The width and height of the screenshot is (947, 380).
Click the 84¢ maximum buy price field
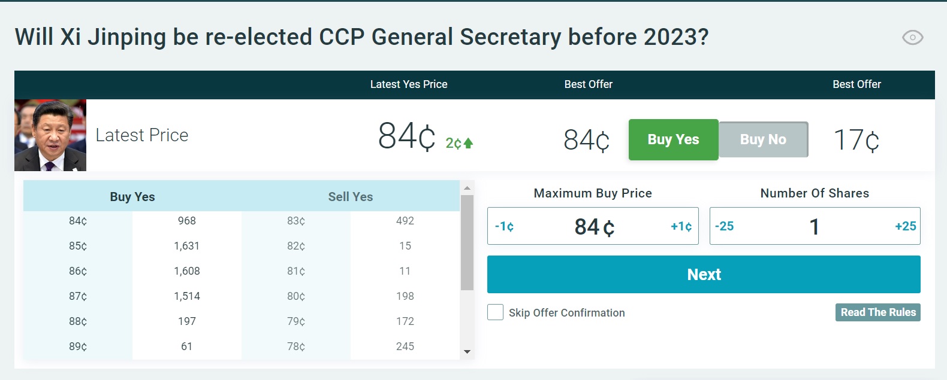click(593, 226)
